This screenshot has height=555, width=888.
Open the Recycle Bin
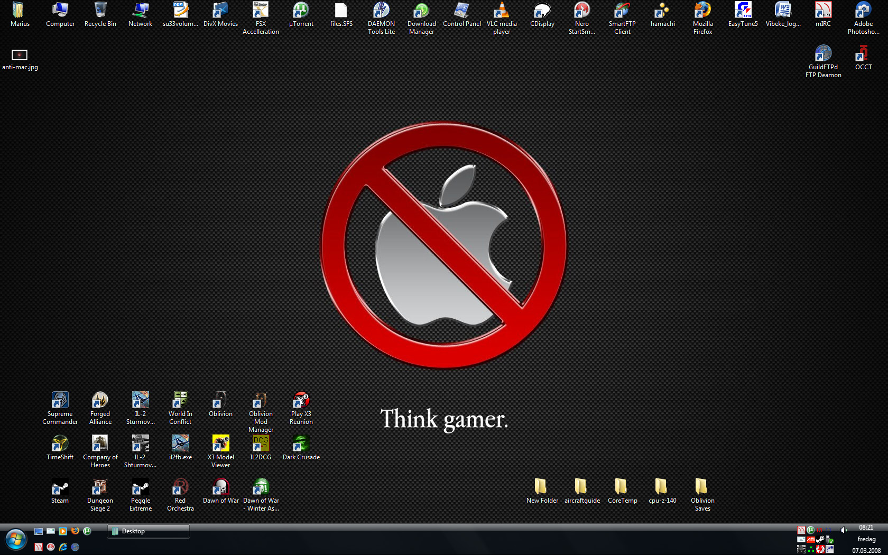coord(100,11)
